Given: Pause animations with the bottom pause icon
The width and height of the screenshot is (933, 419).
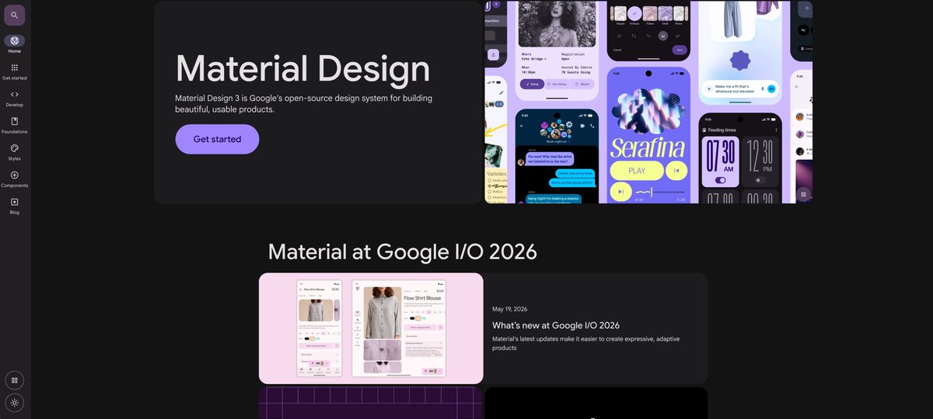Looking at the screenshot, I should pos(14,380).
